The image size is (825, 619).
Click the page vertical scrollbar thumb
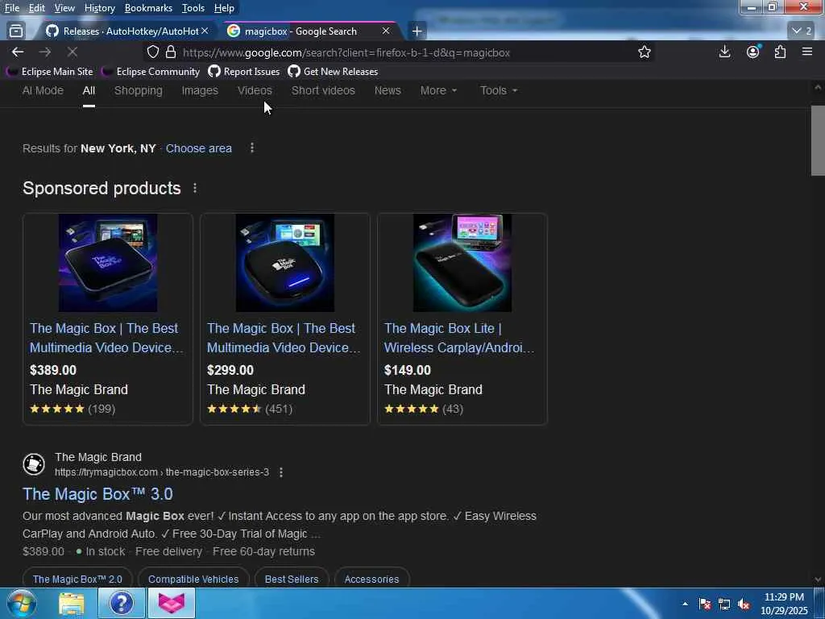click(x=818, y=140)
